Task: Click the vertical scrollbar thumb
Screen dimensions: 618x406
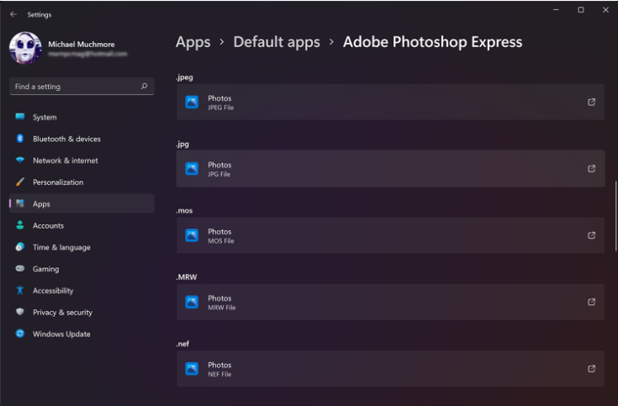Action: click(x=615, y=216)
